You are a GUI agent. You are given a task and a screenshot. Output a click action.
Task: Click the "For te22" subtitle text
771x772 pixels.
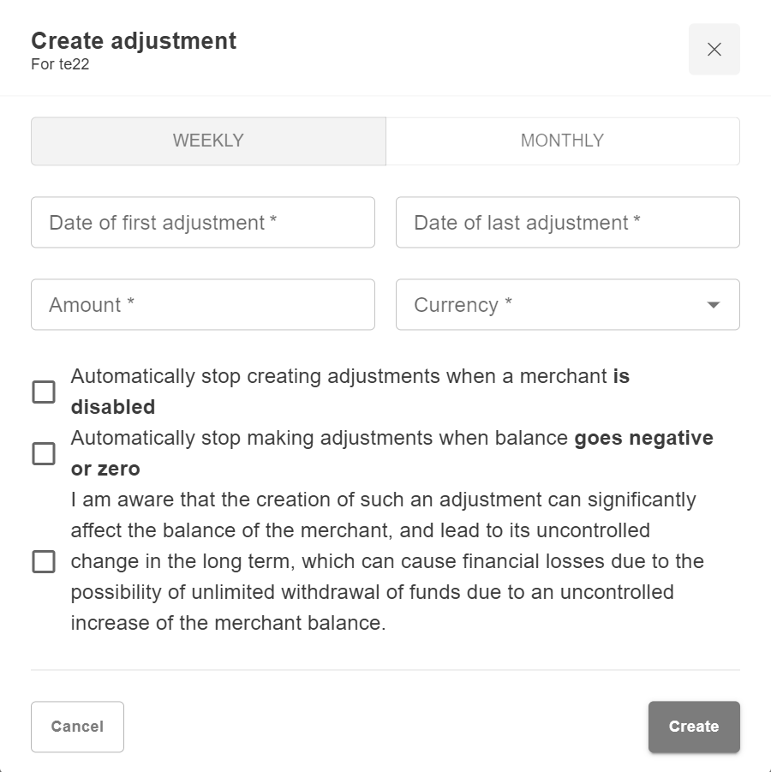tap(60, 63)
